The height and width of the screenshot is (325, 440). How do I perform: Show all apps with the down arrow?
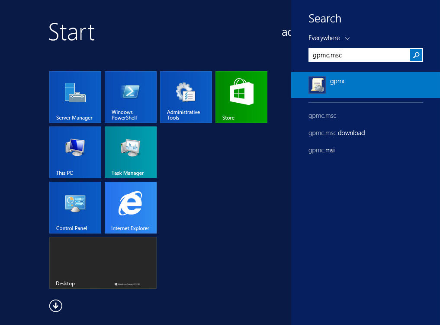(x=55, y=306)
